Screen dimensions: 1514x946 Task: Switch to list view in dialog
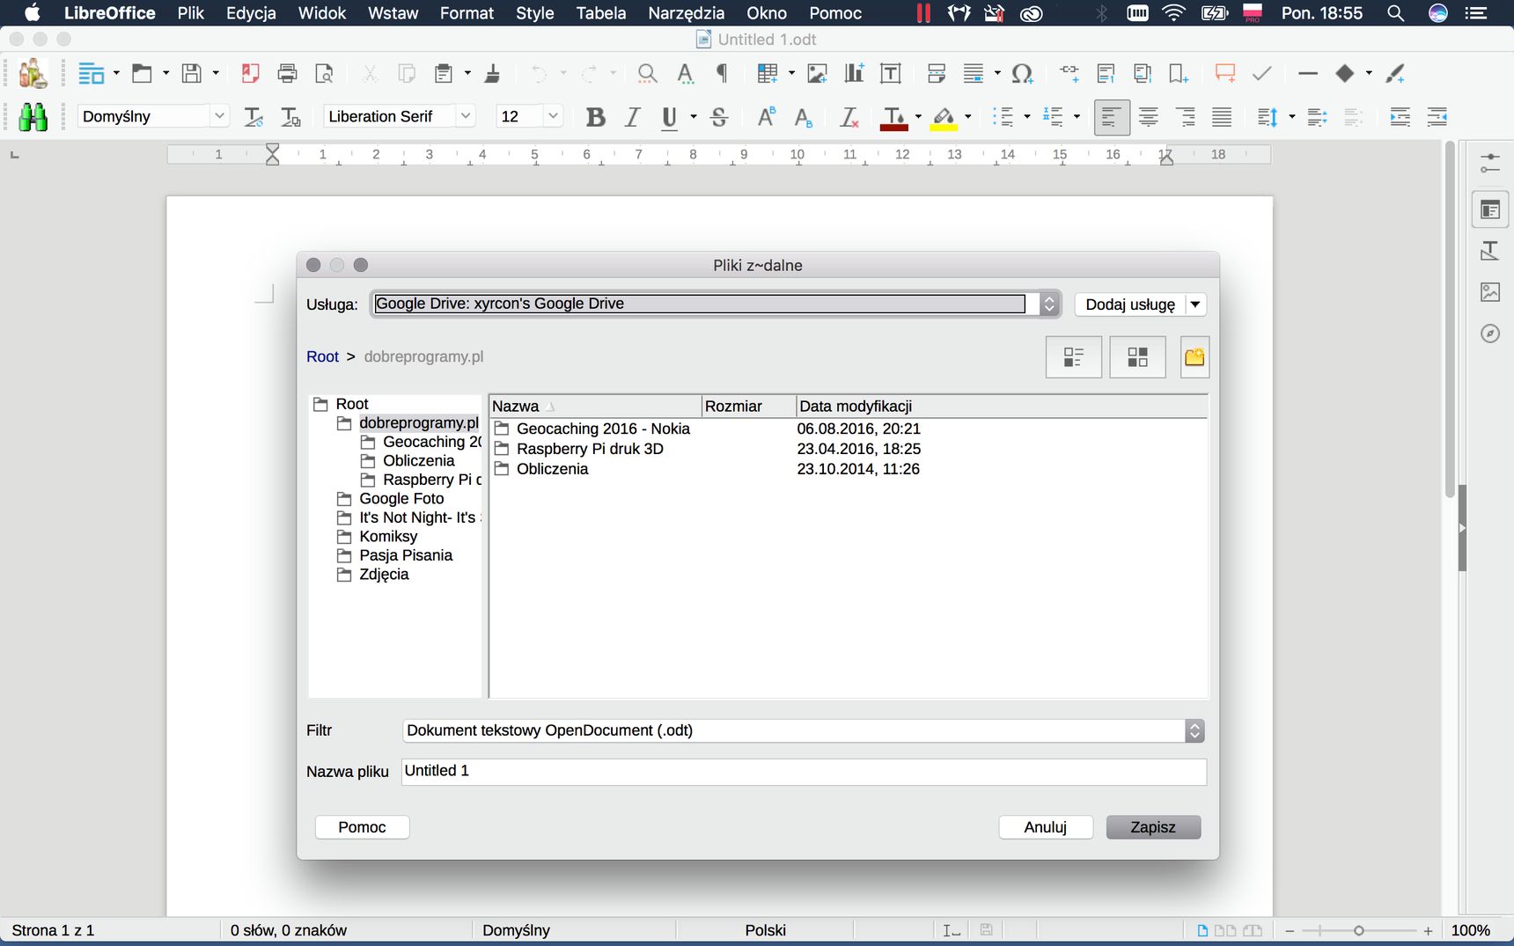pyautogui.click(x=1073, y=357)
